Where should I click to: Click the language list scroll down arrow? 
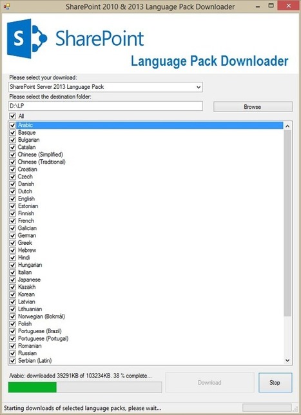point(287,360)
